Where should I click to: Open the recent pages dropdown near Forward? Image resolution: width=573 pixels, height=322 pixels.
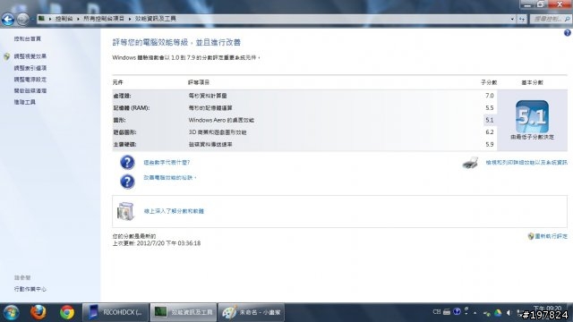[x=32, y=19]
